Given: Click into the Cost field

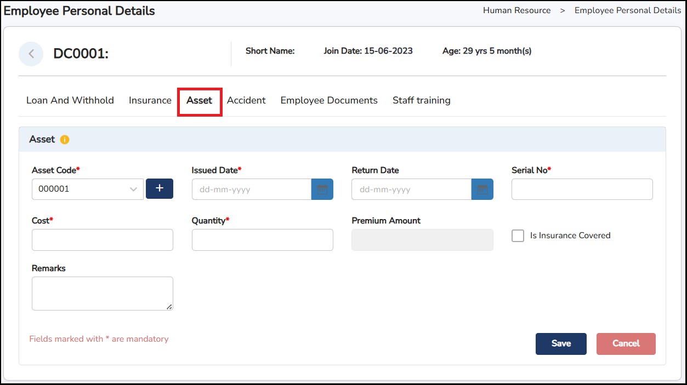Looking at the screenshot, I should point(103,240).
